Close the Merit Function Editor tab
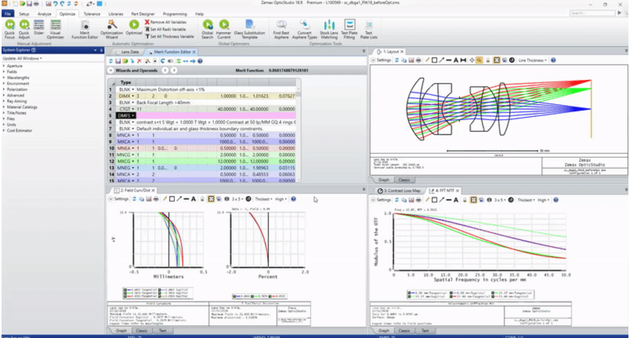Image resolution: width=630 pixels, height=338 pixels. 194,52
